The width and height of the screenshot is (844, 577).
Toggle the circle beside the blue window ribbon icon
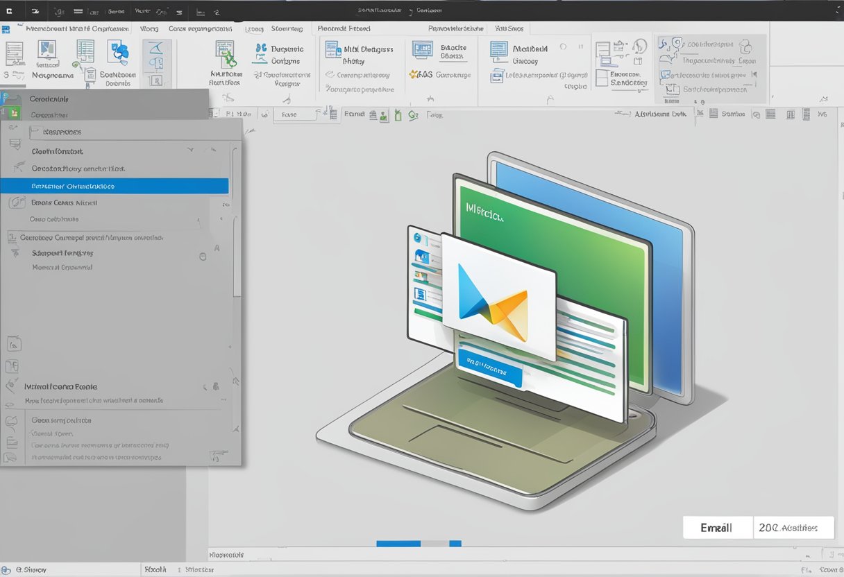tap(562, 46)
